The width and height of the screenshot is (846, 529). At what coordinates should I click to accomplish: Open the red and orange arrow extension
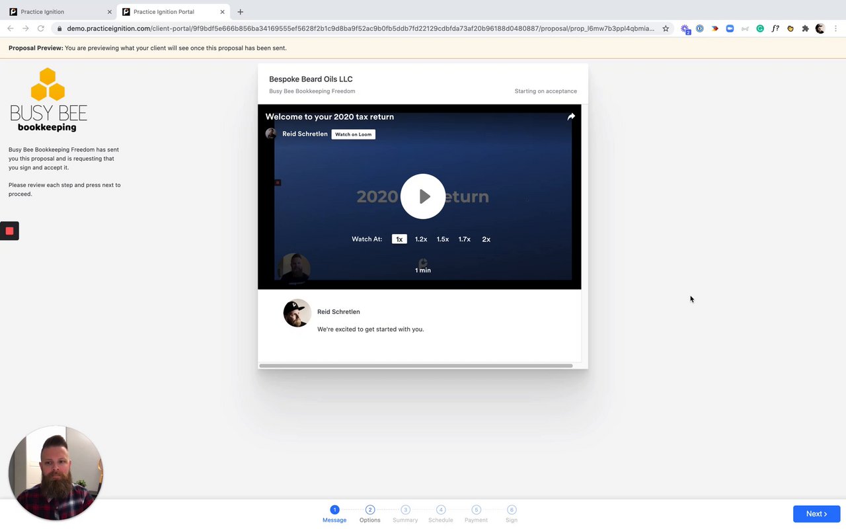coord(715,28)
